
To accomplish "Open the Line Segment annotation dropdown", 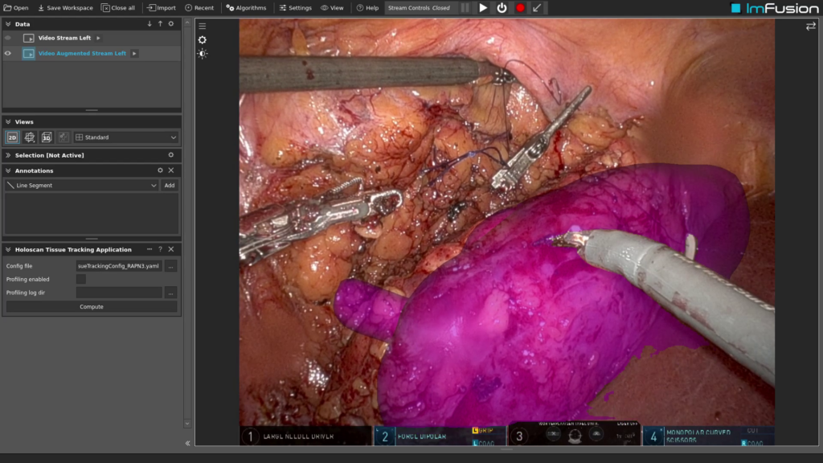I will click(x=81, y=186).
